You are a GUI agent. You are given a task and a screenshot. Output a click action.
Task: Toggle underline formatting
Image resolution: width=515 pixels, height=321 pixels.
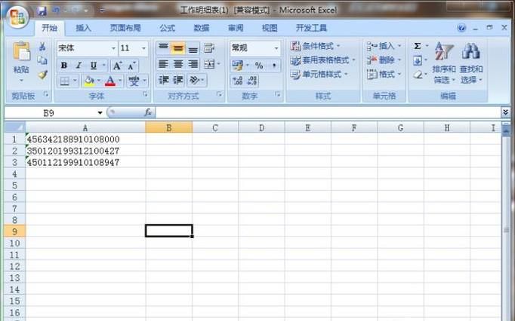94,66
